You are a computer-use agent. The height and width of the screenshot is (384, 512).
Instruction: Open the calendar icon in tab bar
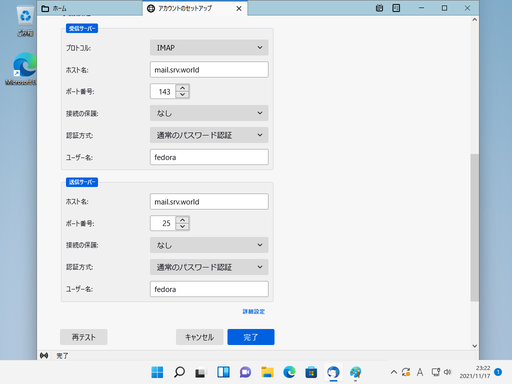(x=379, y=8)
